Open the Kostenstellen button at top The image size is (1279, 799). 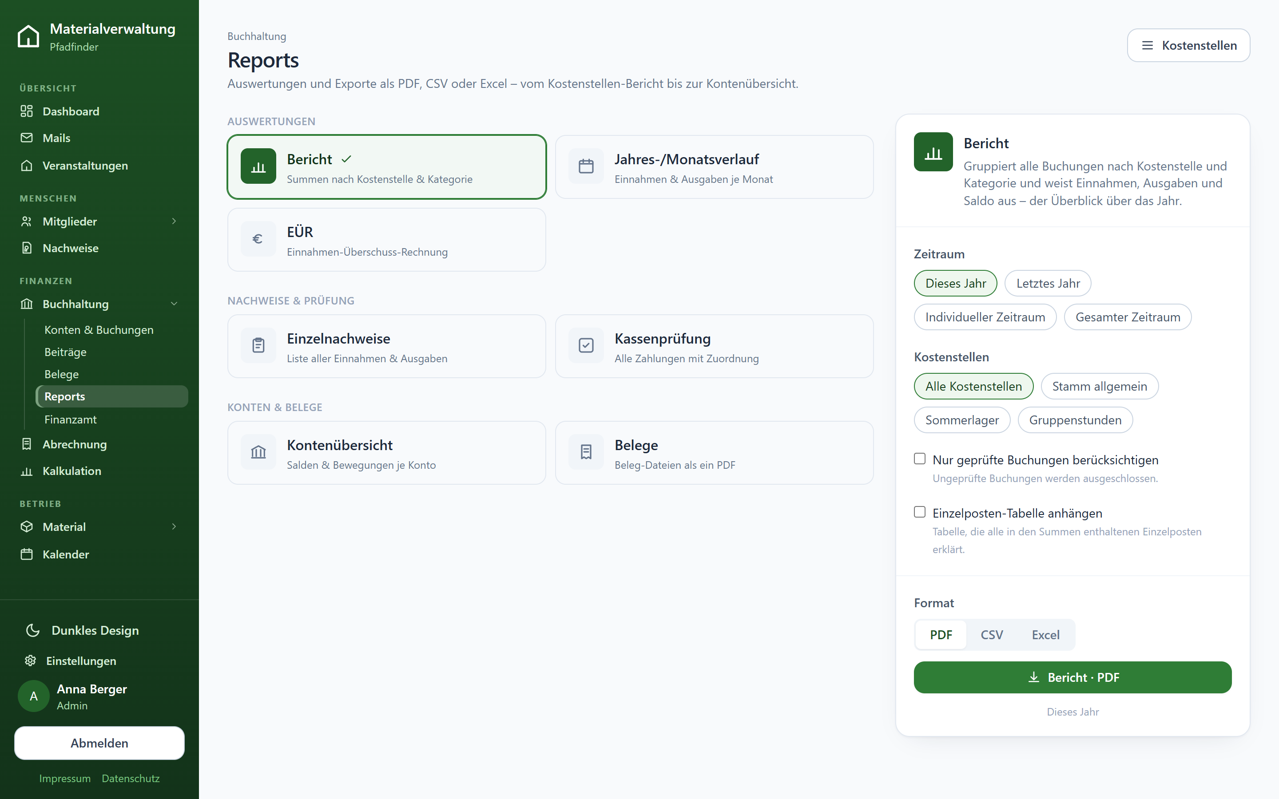pos(1188,45)
